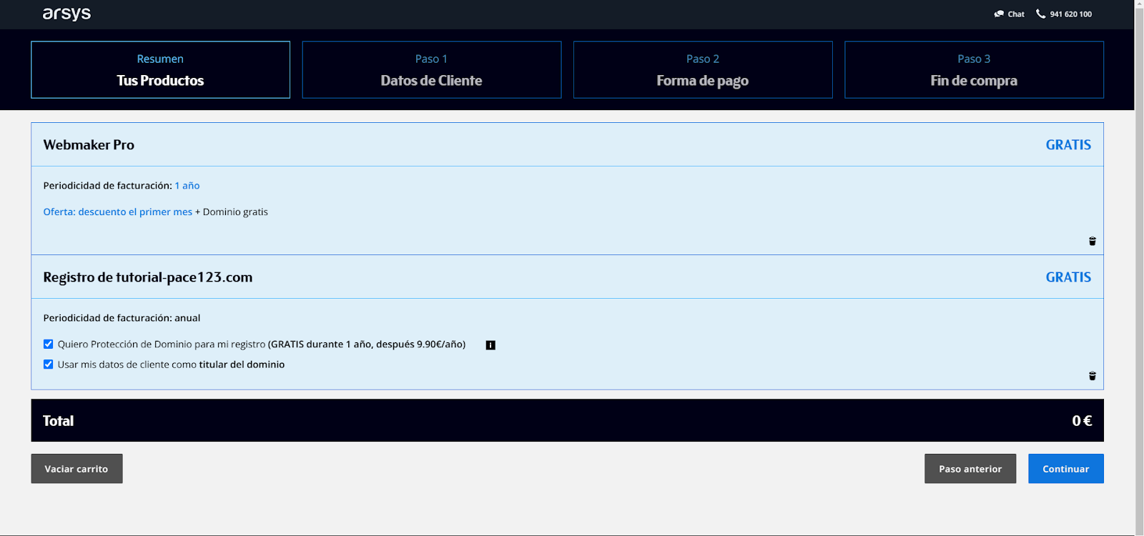Click the Total 0 € amount
1144x536 pixels.
[1082, 421]
